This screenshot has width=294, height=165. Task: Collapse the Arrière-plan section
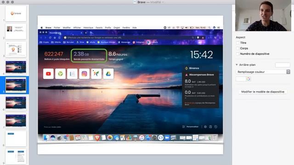click(x=237, y=65)
